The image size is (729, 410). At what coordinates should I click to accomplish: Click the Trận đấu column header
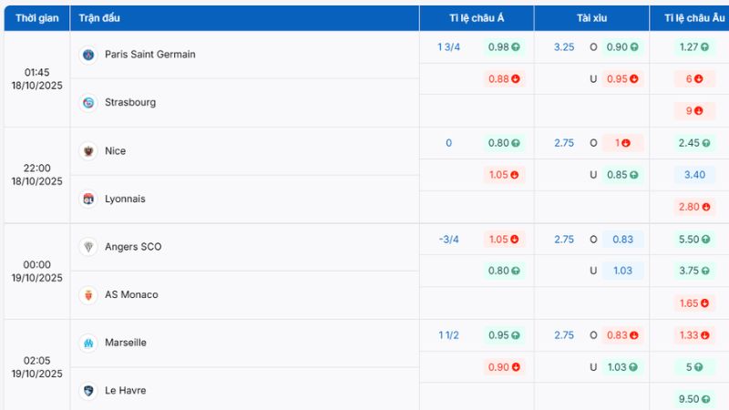pos(99,18)
